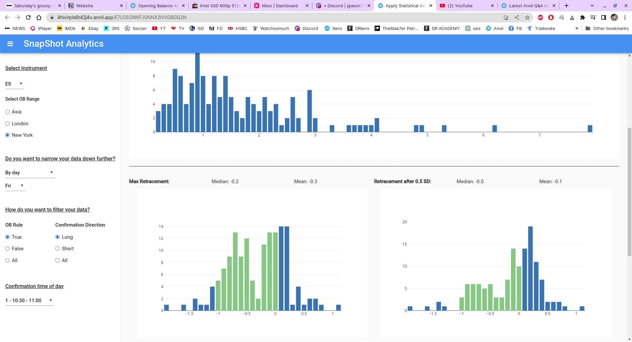Open the browser extensions puzzle icon
The height and width of the screenshot is (342, 632).
tap(582, 17)
